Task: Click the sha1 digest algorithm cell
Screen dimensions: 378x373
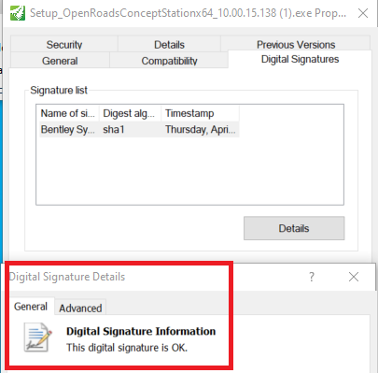Action: (114, 129)
